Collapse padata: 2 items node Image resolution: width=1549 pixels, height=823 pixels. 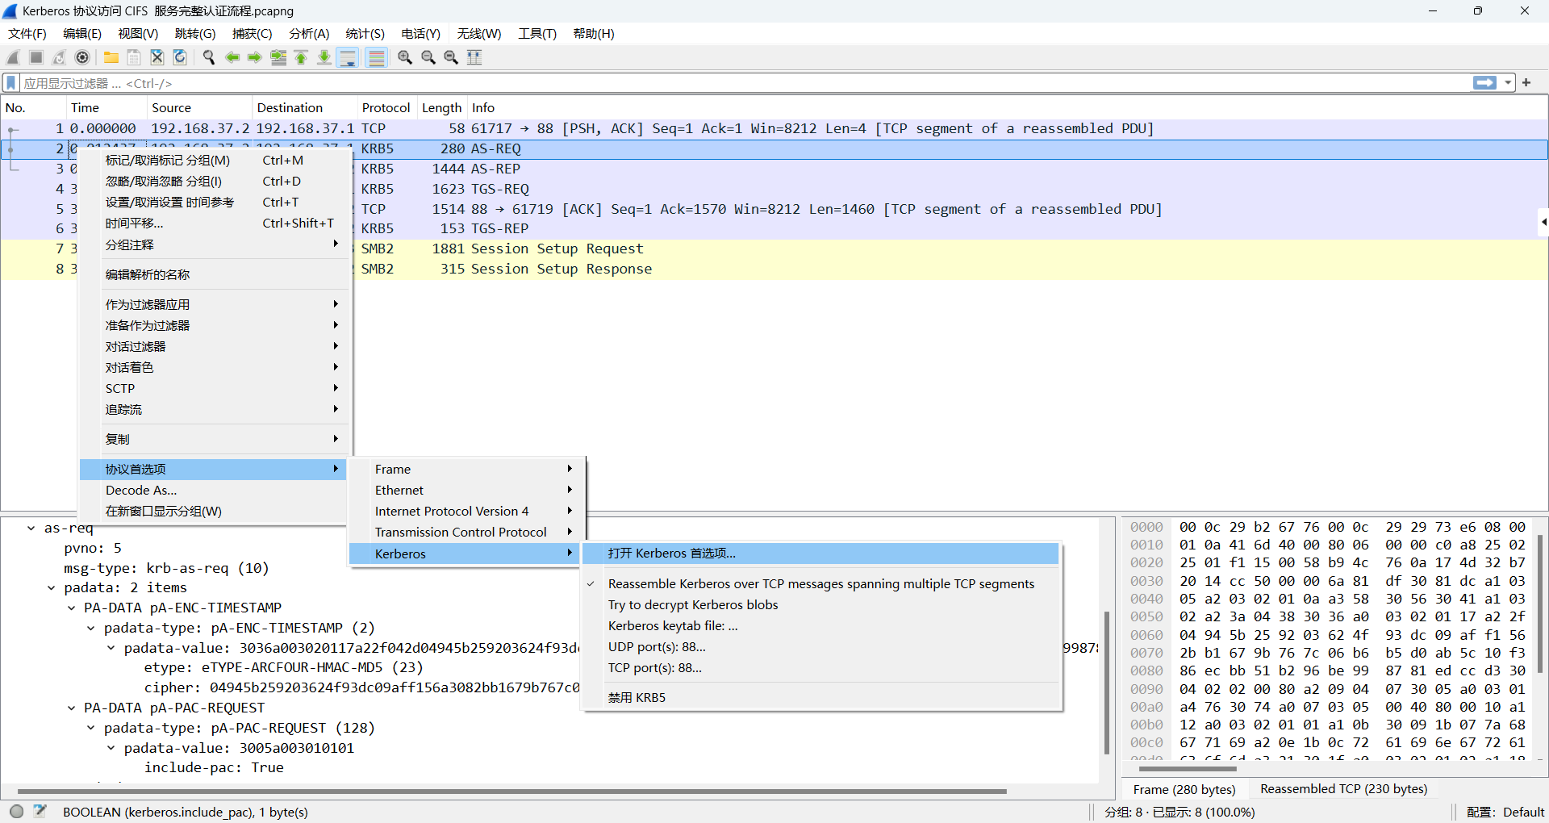(x=51, y=588)
